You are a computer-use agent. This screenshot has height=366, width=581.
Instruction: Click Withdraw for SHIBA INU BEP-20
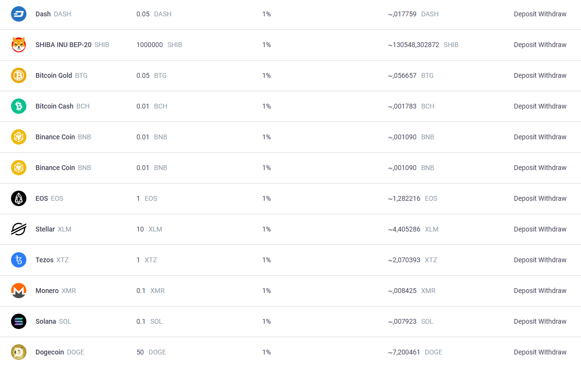pyautogui.click(x=553, y=45)
